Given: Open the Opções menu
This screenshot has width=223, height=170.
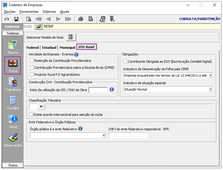Looking at the screenshot, I should [x=10, y=12].
